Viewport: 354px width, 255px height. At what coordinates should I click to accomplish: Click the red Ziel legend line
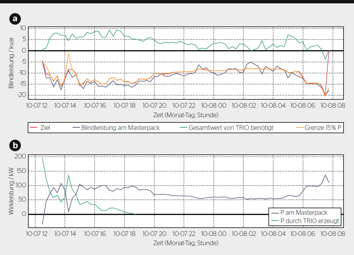pyautogui.click(x=34, y=128)
